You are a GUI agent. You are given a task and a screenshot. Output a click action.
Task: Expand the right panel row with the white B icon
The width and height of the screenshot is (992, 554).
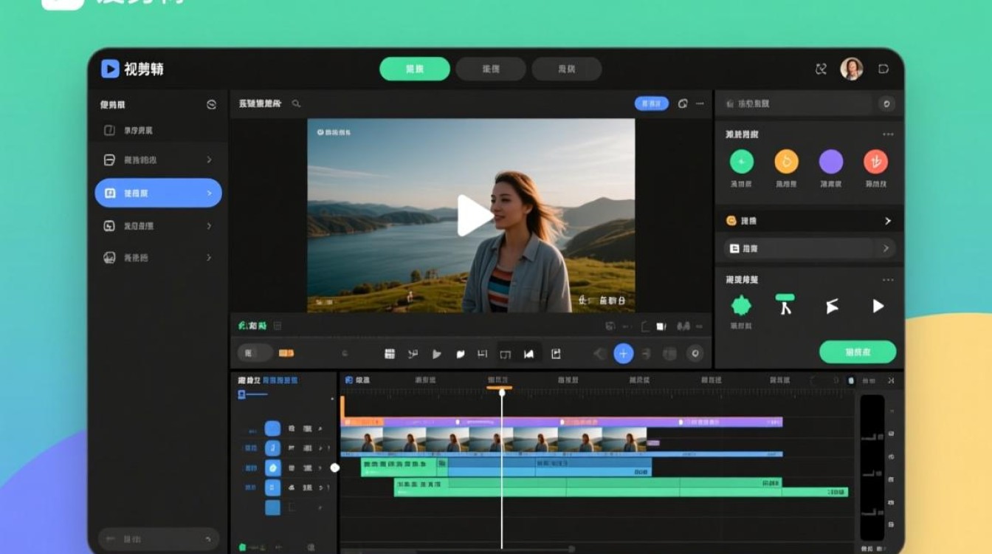(810, 249)
